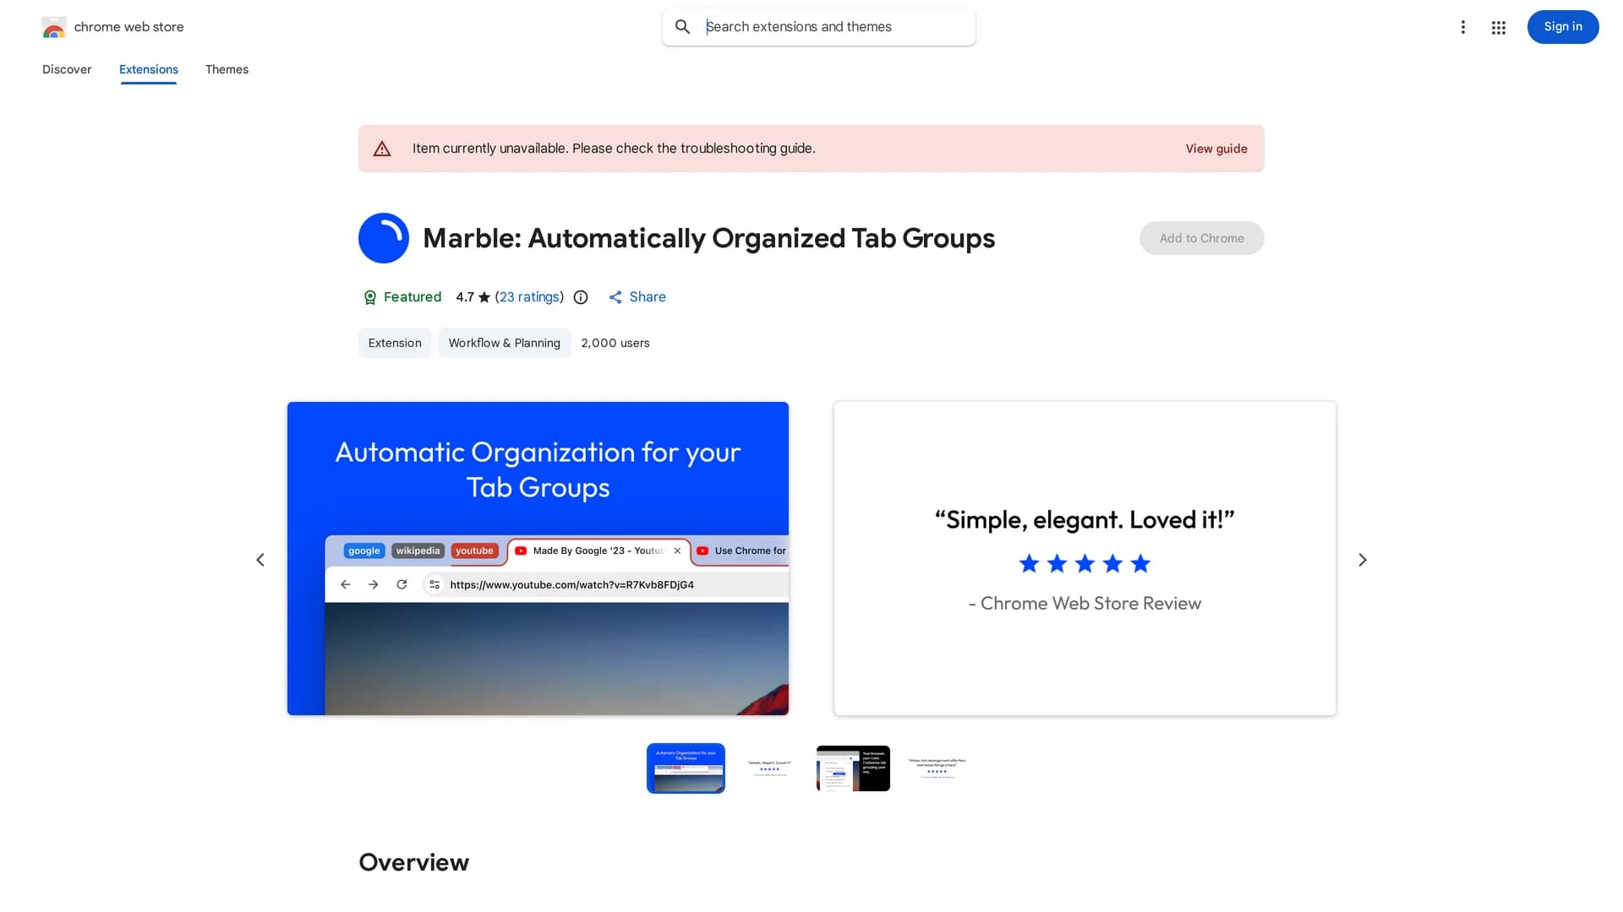Click the Share button
1623x912 pixels.
point(637,297)
